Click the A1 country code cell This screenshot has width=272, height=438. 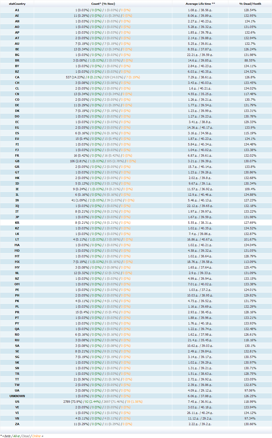17,10
